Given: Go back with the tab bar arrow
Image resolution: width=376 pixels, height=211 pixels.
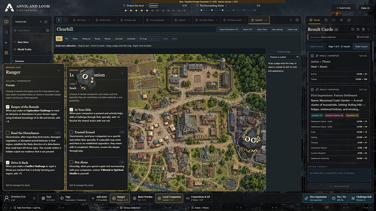Looking at the screenshot, I should (59, 20).
